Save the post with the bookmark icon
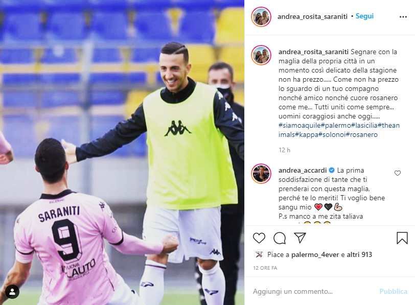Viewport: 415px width, 305px height. [402, 238]
